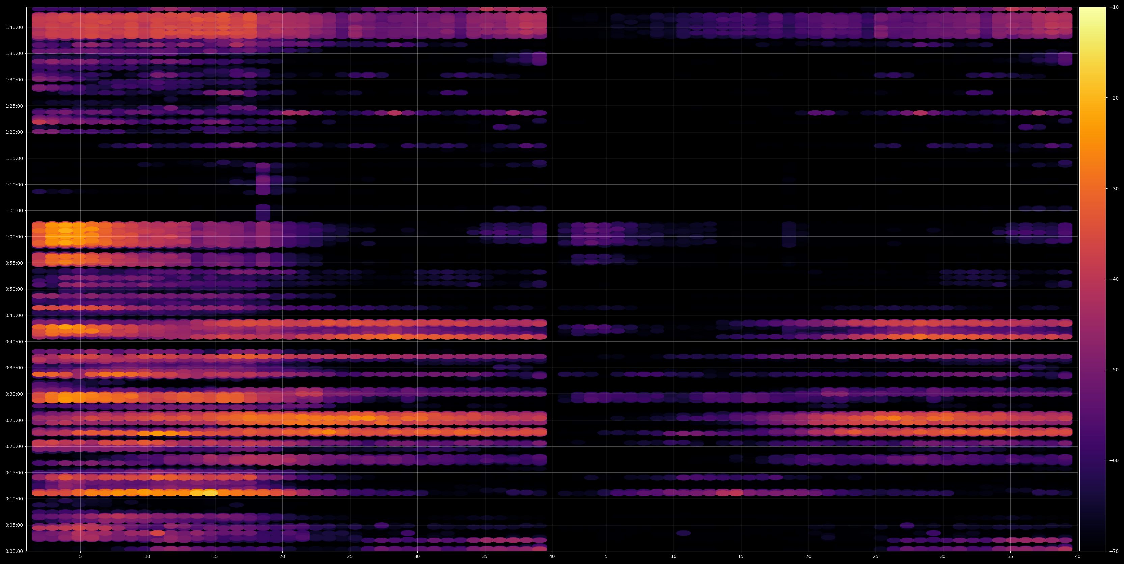Viewport: 1124px width, 564px height.
Task: Click the 0:00:00 y-axis time label
Action: pyautogui.click(x=14, y=551)
